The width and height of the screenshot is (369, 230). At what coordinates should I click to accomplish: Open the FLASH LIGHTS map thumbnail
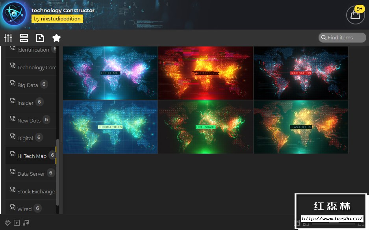point(301,127)
